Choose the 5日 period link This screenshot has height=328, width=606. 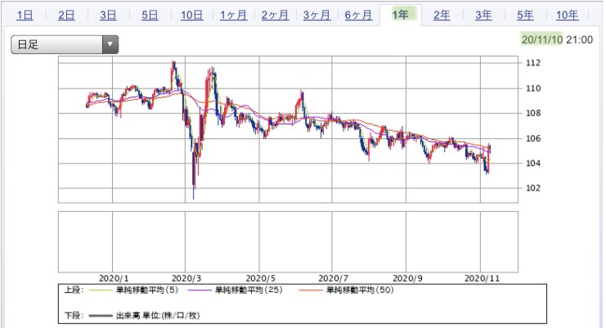(150, 15)
